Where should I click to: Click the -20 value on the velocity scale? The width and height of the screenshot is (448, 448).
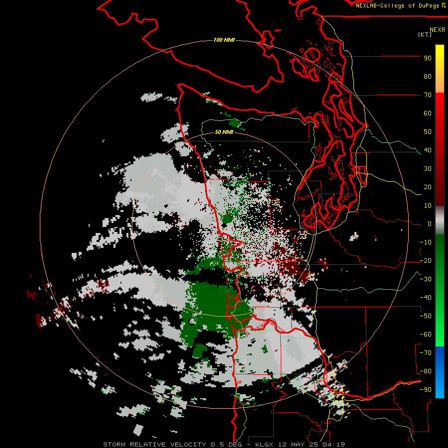426,261
